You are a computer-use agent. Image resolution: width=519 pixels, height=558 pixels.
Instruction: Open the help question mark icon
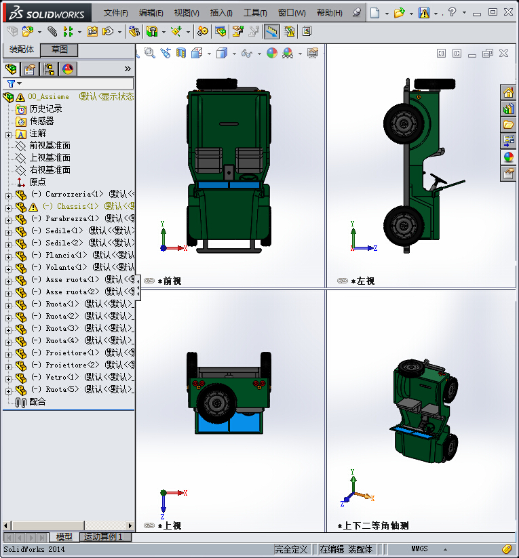tap(452, 12)
